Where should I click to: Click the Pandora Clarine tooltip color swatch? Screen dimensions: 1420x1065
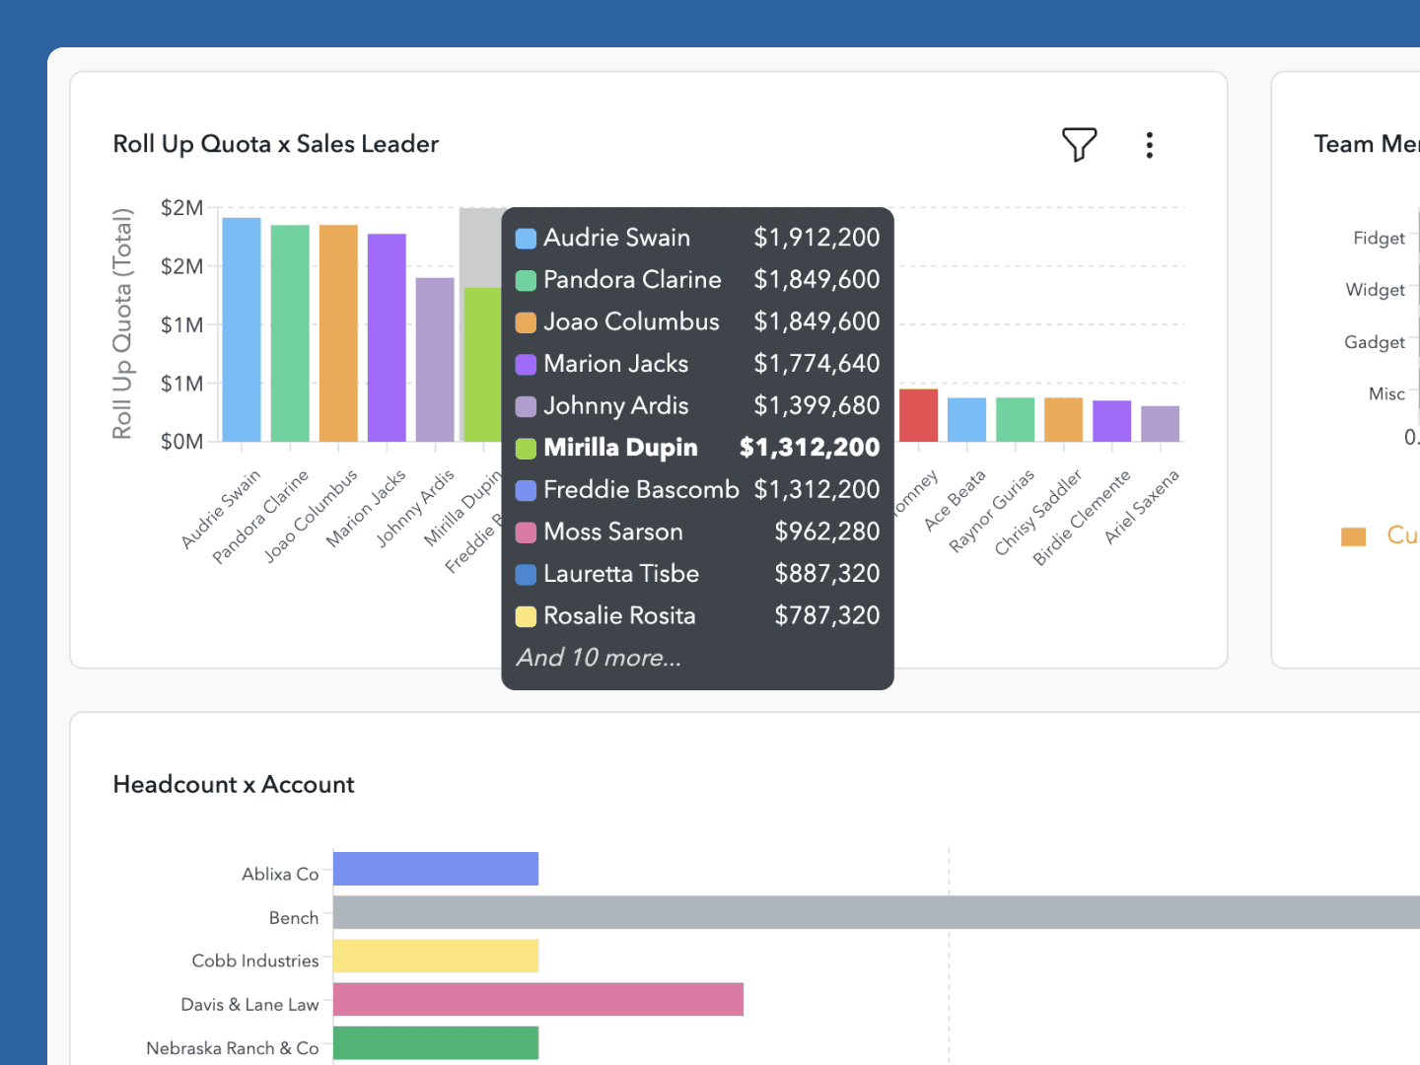pyautogui.click(x=527, y=280)
